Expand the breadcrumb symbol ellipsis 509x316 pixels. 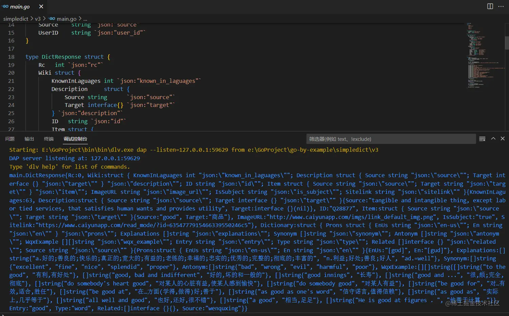coord(85,19)
